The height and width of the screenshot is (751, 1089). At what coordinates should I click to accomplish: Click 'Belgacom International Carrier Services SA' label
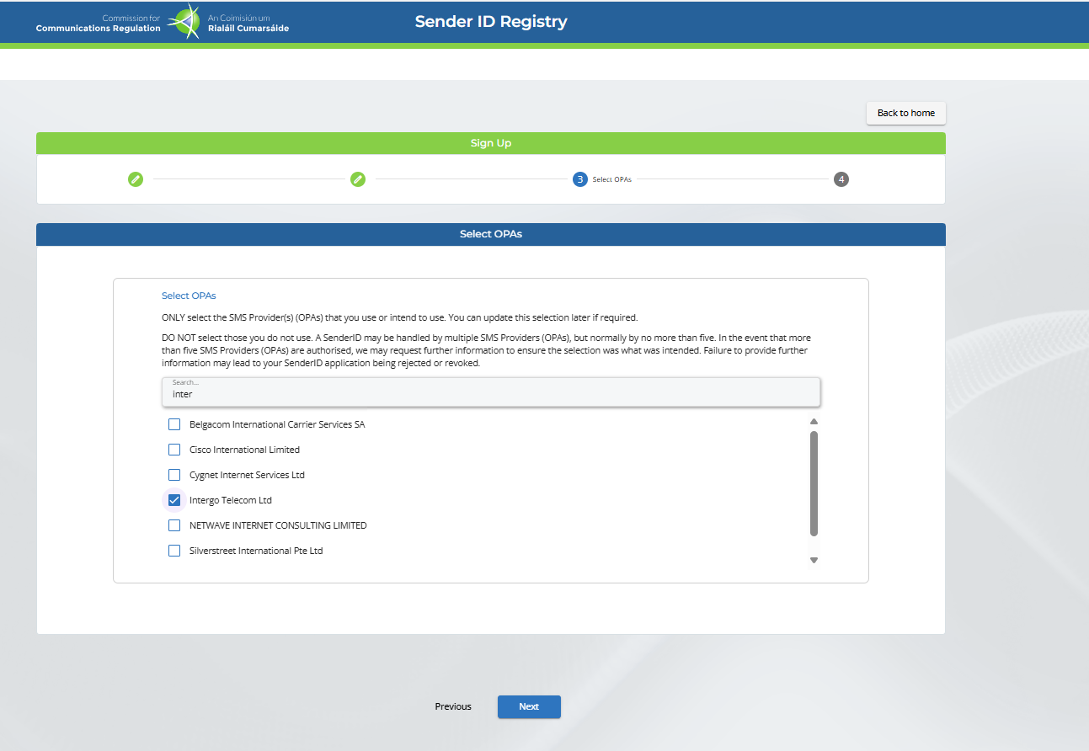click(277, 424)
